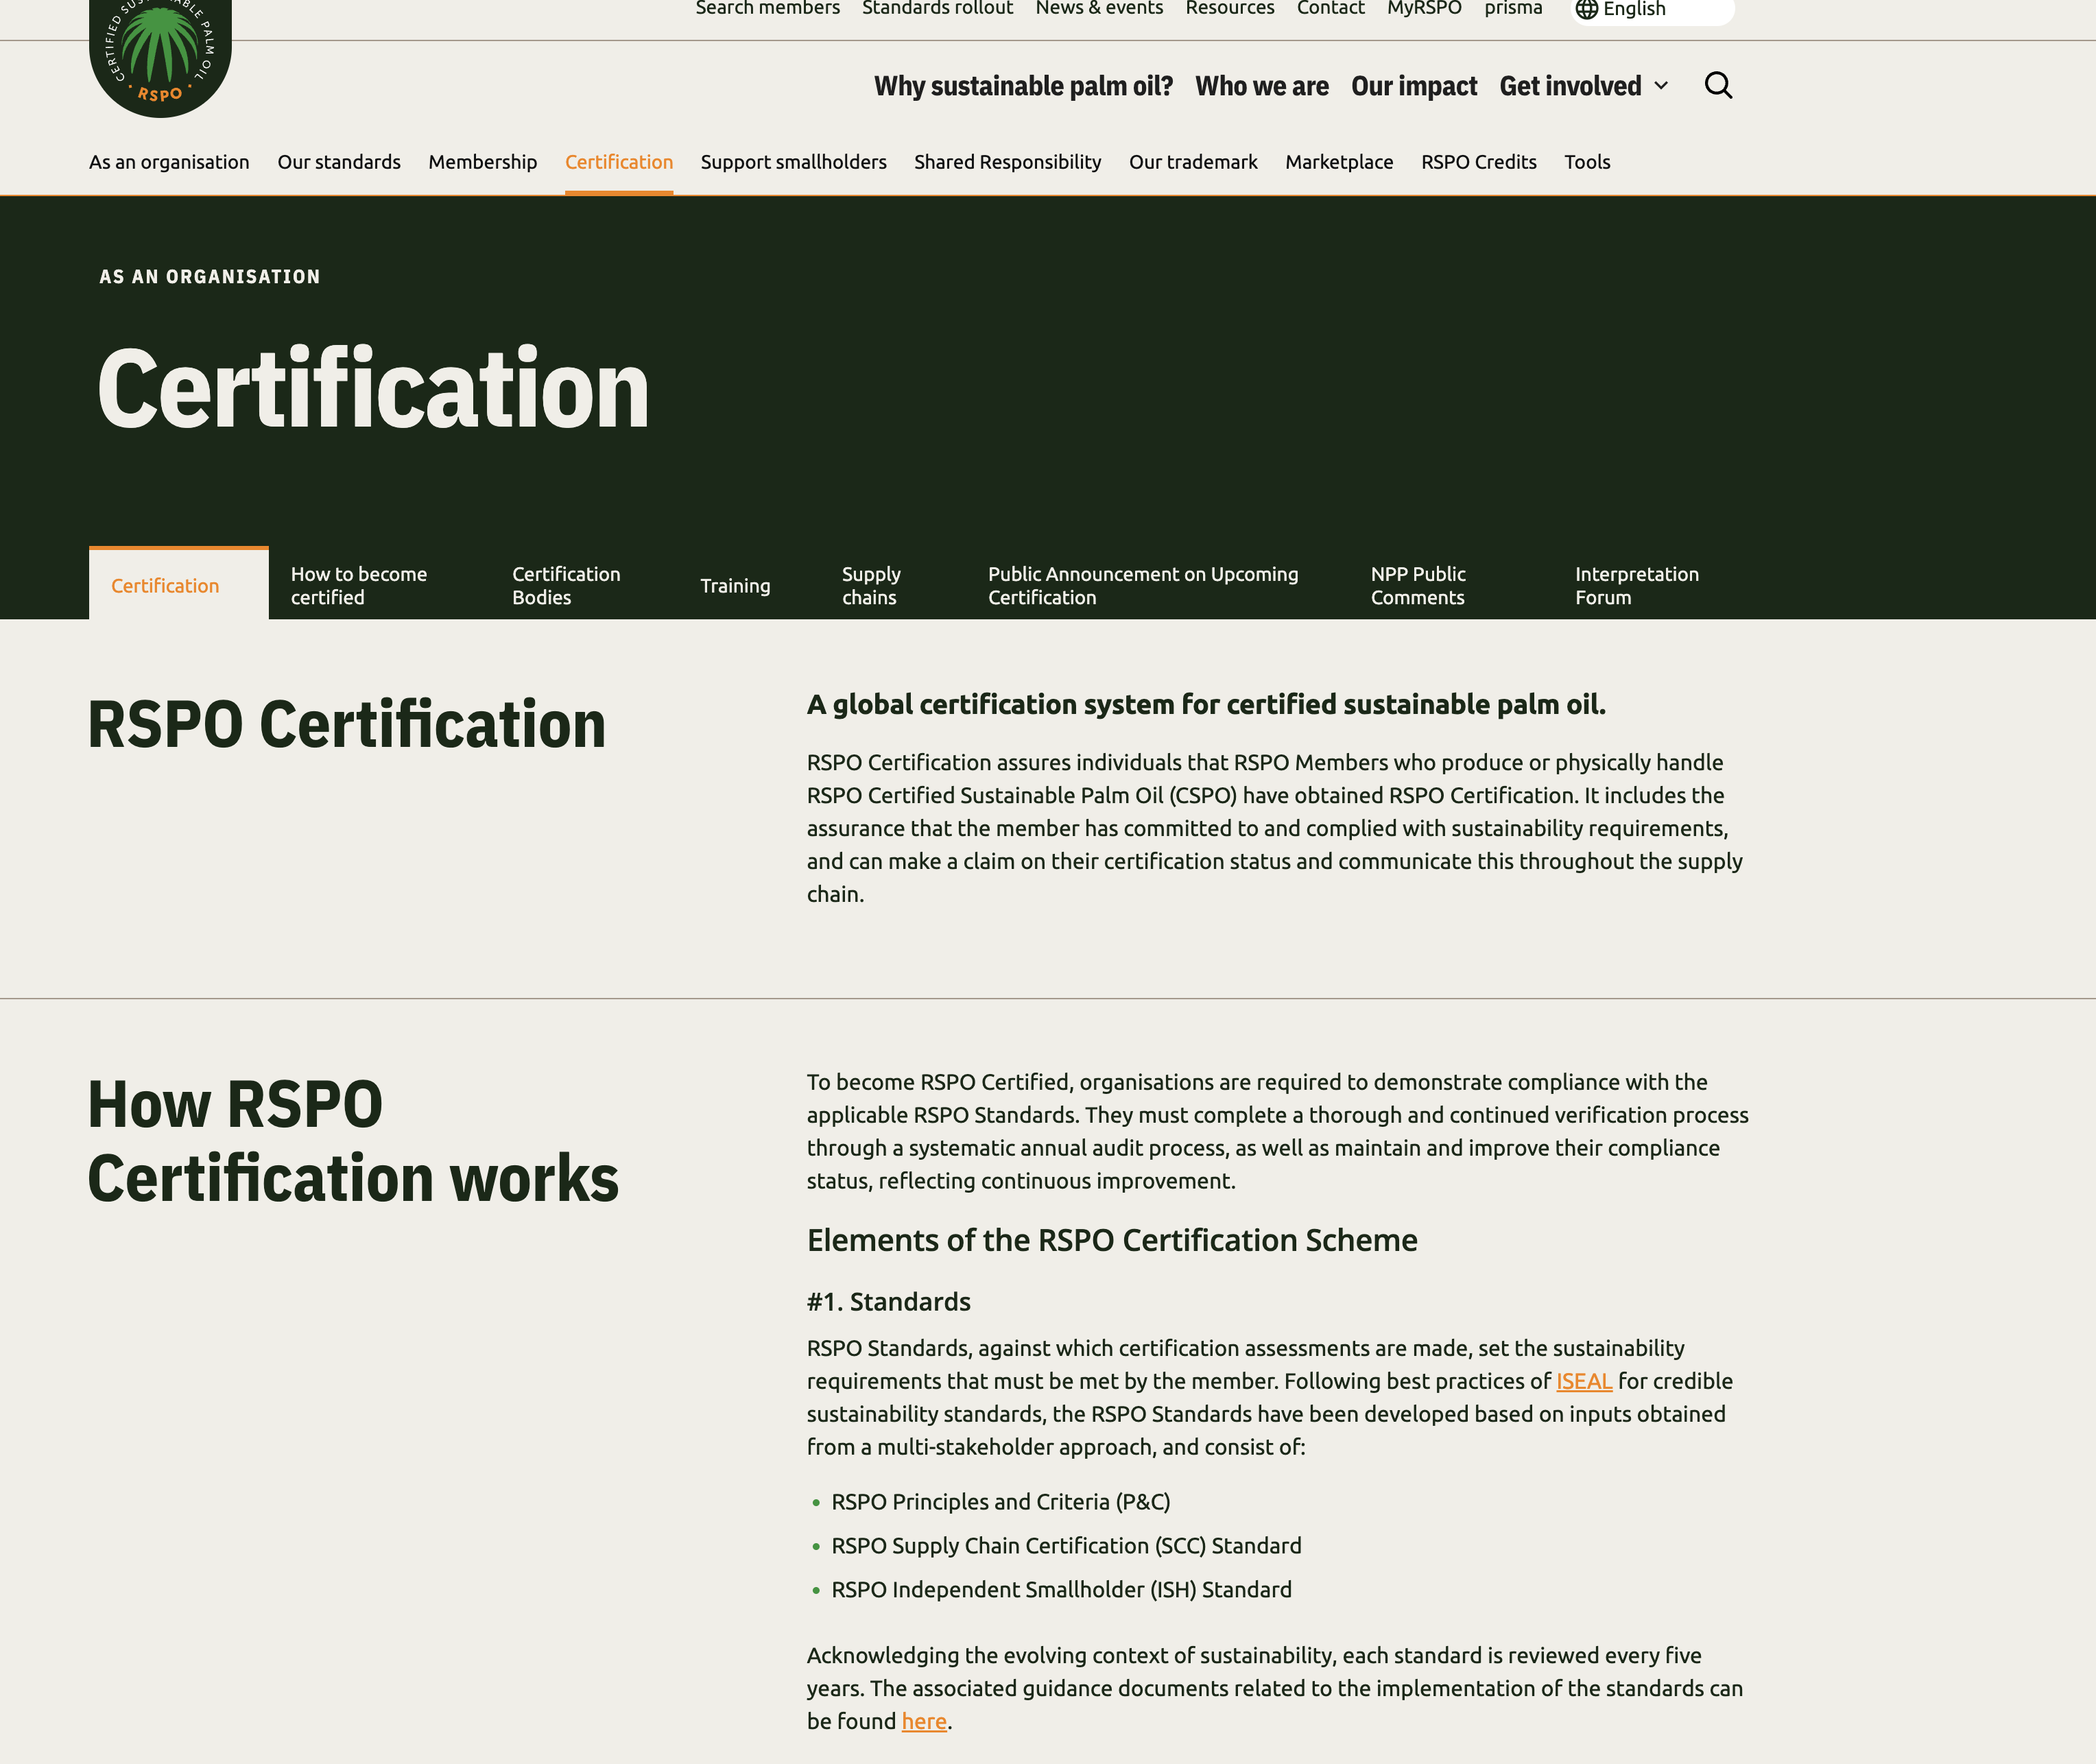Expand the Get involved chevron

1661,86
